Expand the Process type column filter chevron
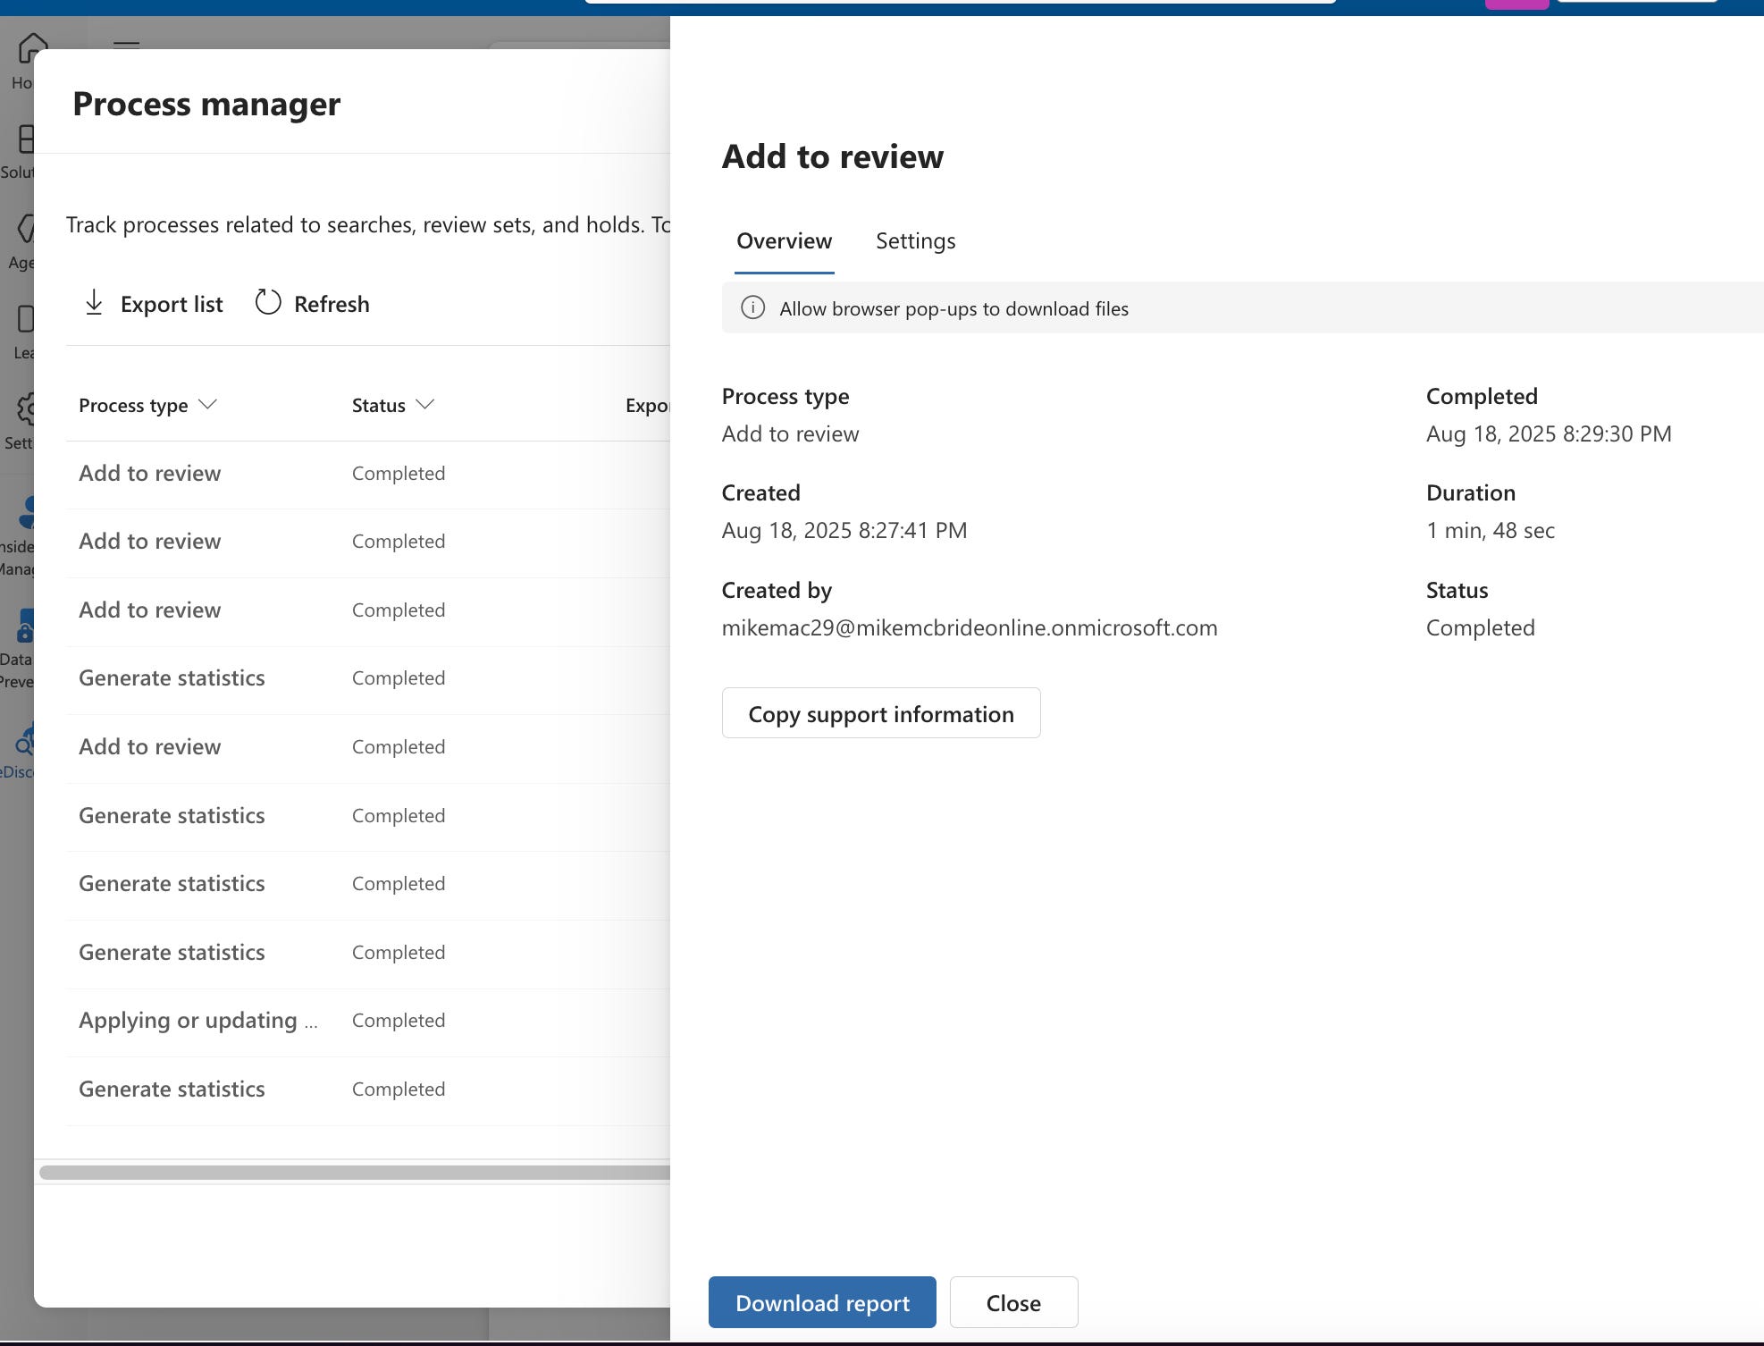1764x1346 pixels. pos(207,405)
